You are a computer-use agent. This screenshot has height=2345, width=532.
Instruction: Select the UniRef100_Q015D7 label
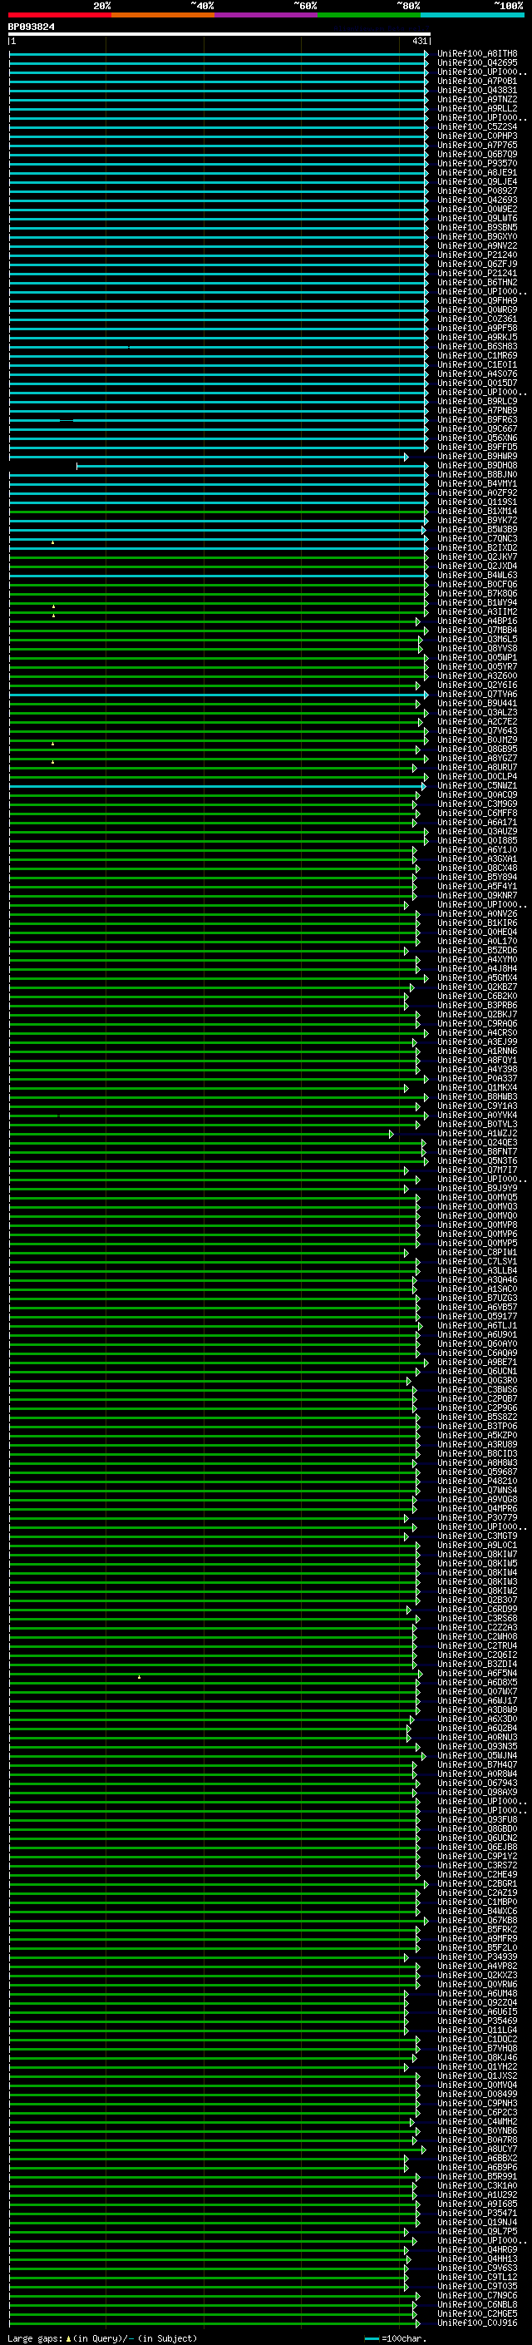(x=477, y=383)
